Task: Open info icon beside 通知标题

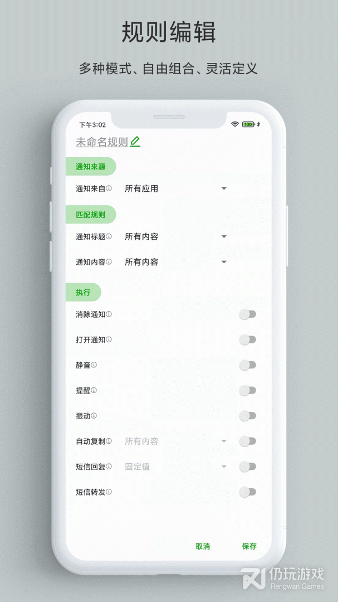Action: pos(109,236)
